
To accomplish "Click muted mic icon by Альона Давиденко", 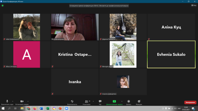I will (x=101, y=94).
